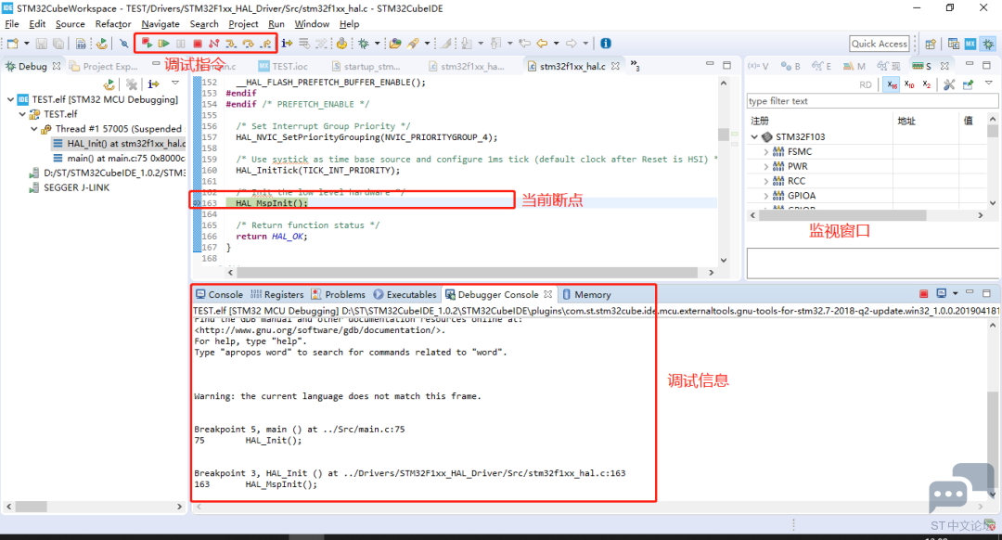
Task: Click the Quick Access search box
Action: point(880,44)
